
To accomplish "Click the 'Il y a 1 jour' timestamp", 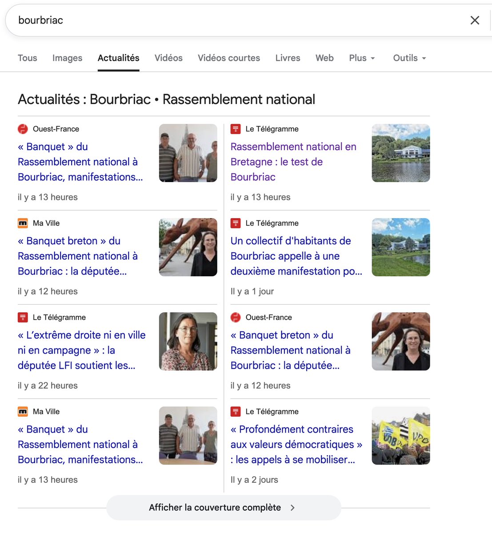I will [252, 291].
